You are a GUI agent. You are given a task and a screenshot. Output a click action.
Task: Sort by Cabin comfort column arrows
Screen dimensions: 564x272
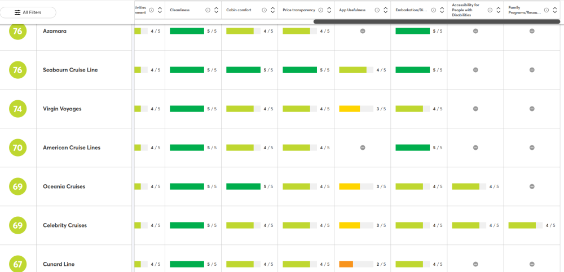tap(272, 10)
